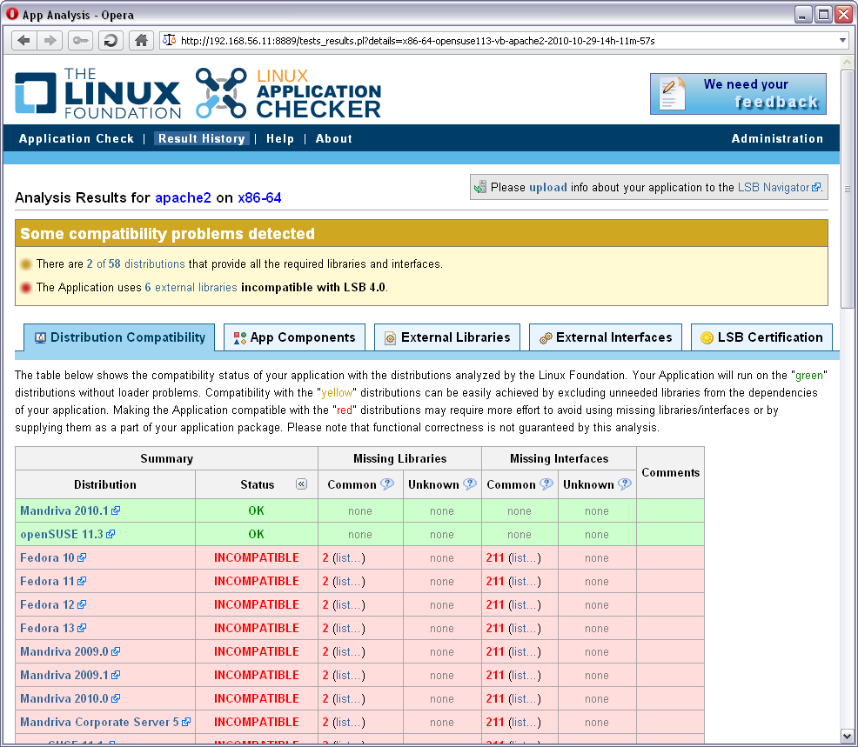Expand missing libraries list for Fedora 13

pos(349,629)
